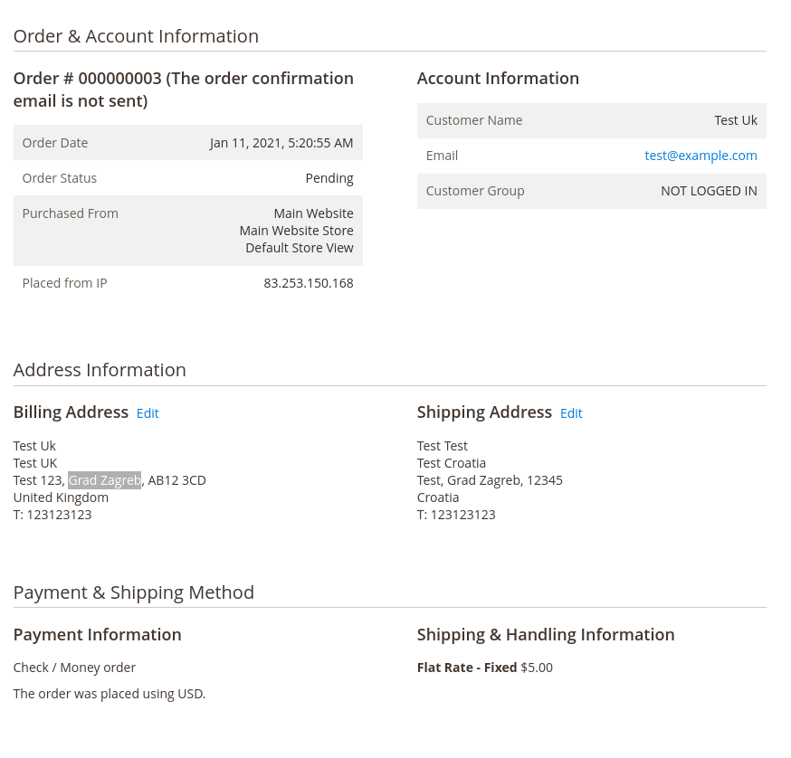
Task: Click the Order # 000000003 title
Action: [183, 89]
